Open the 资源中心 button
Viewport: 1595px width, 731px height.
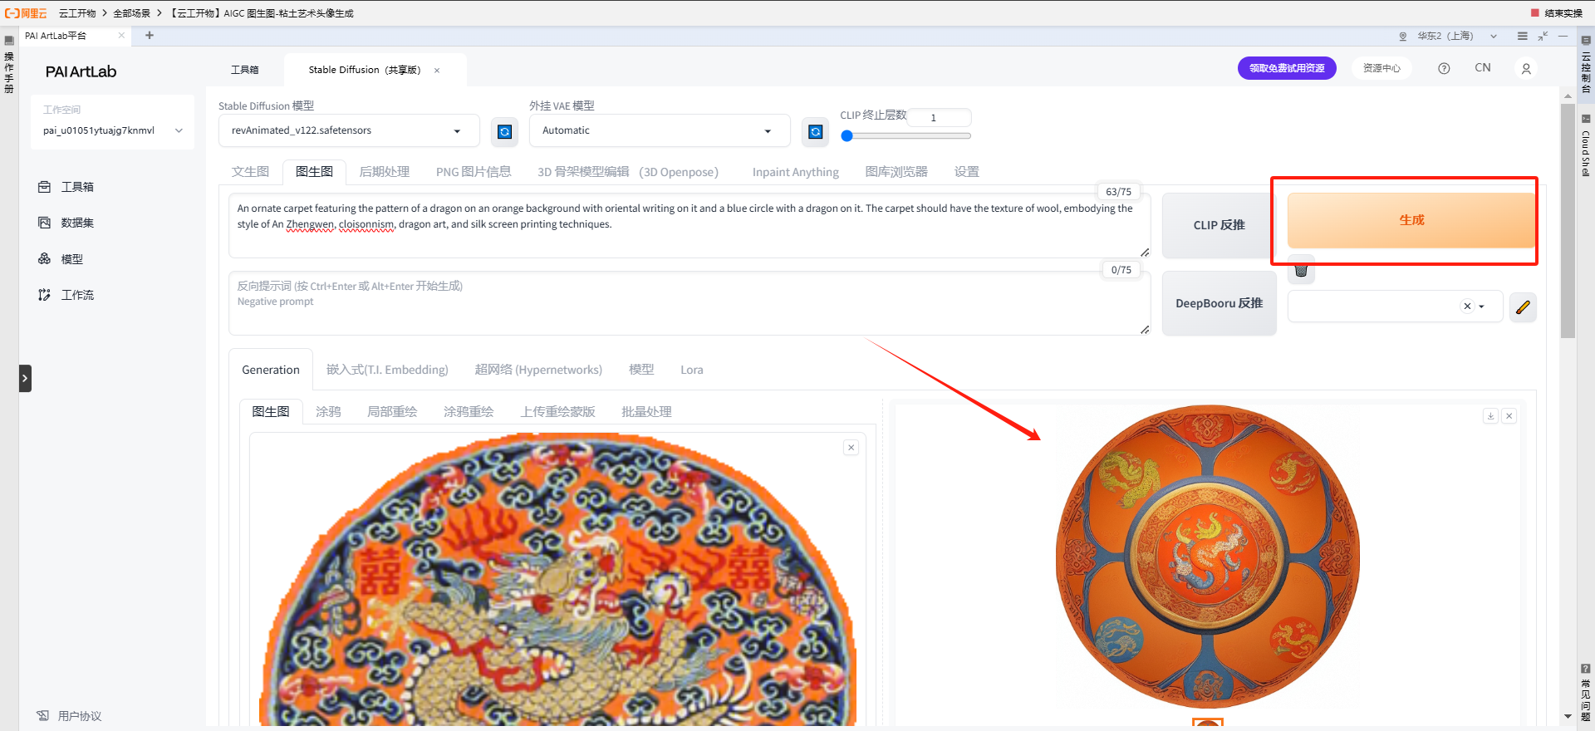point(1382,68)
